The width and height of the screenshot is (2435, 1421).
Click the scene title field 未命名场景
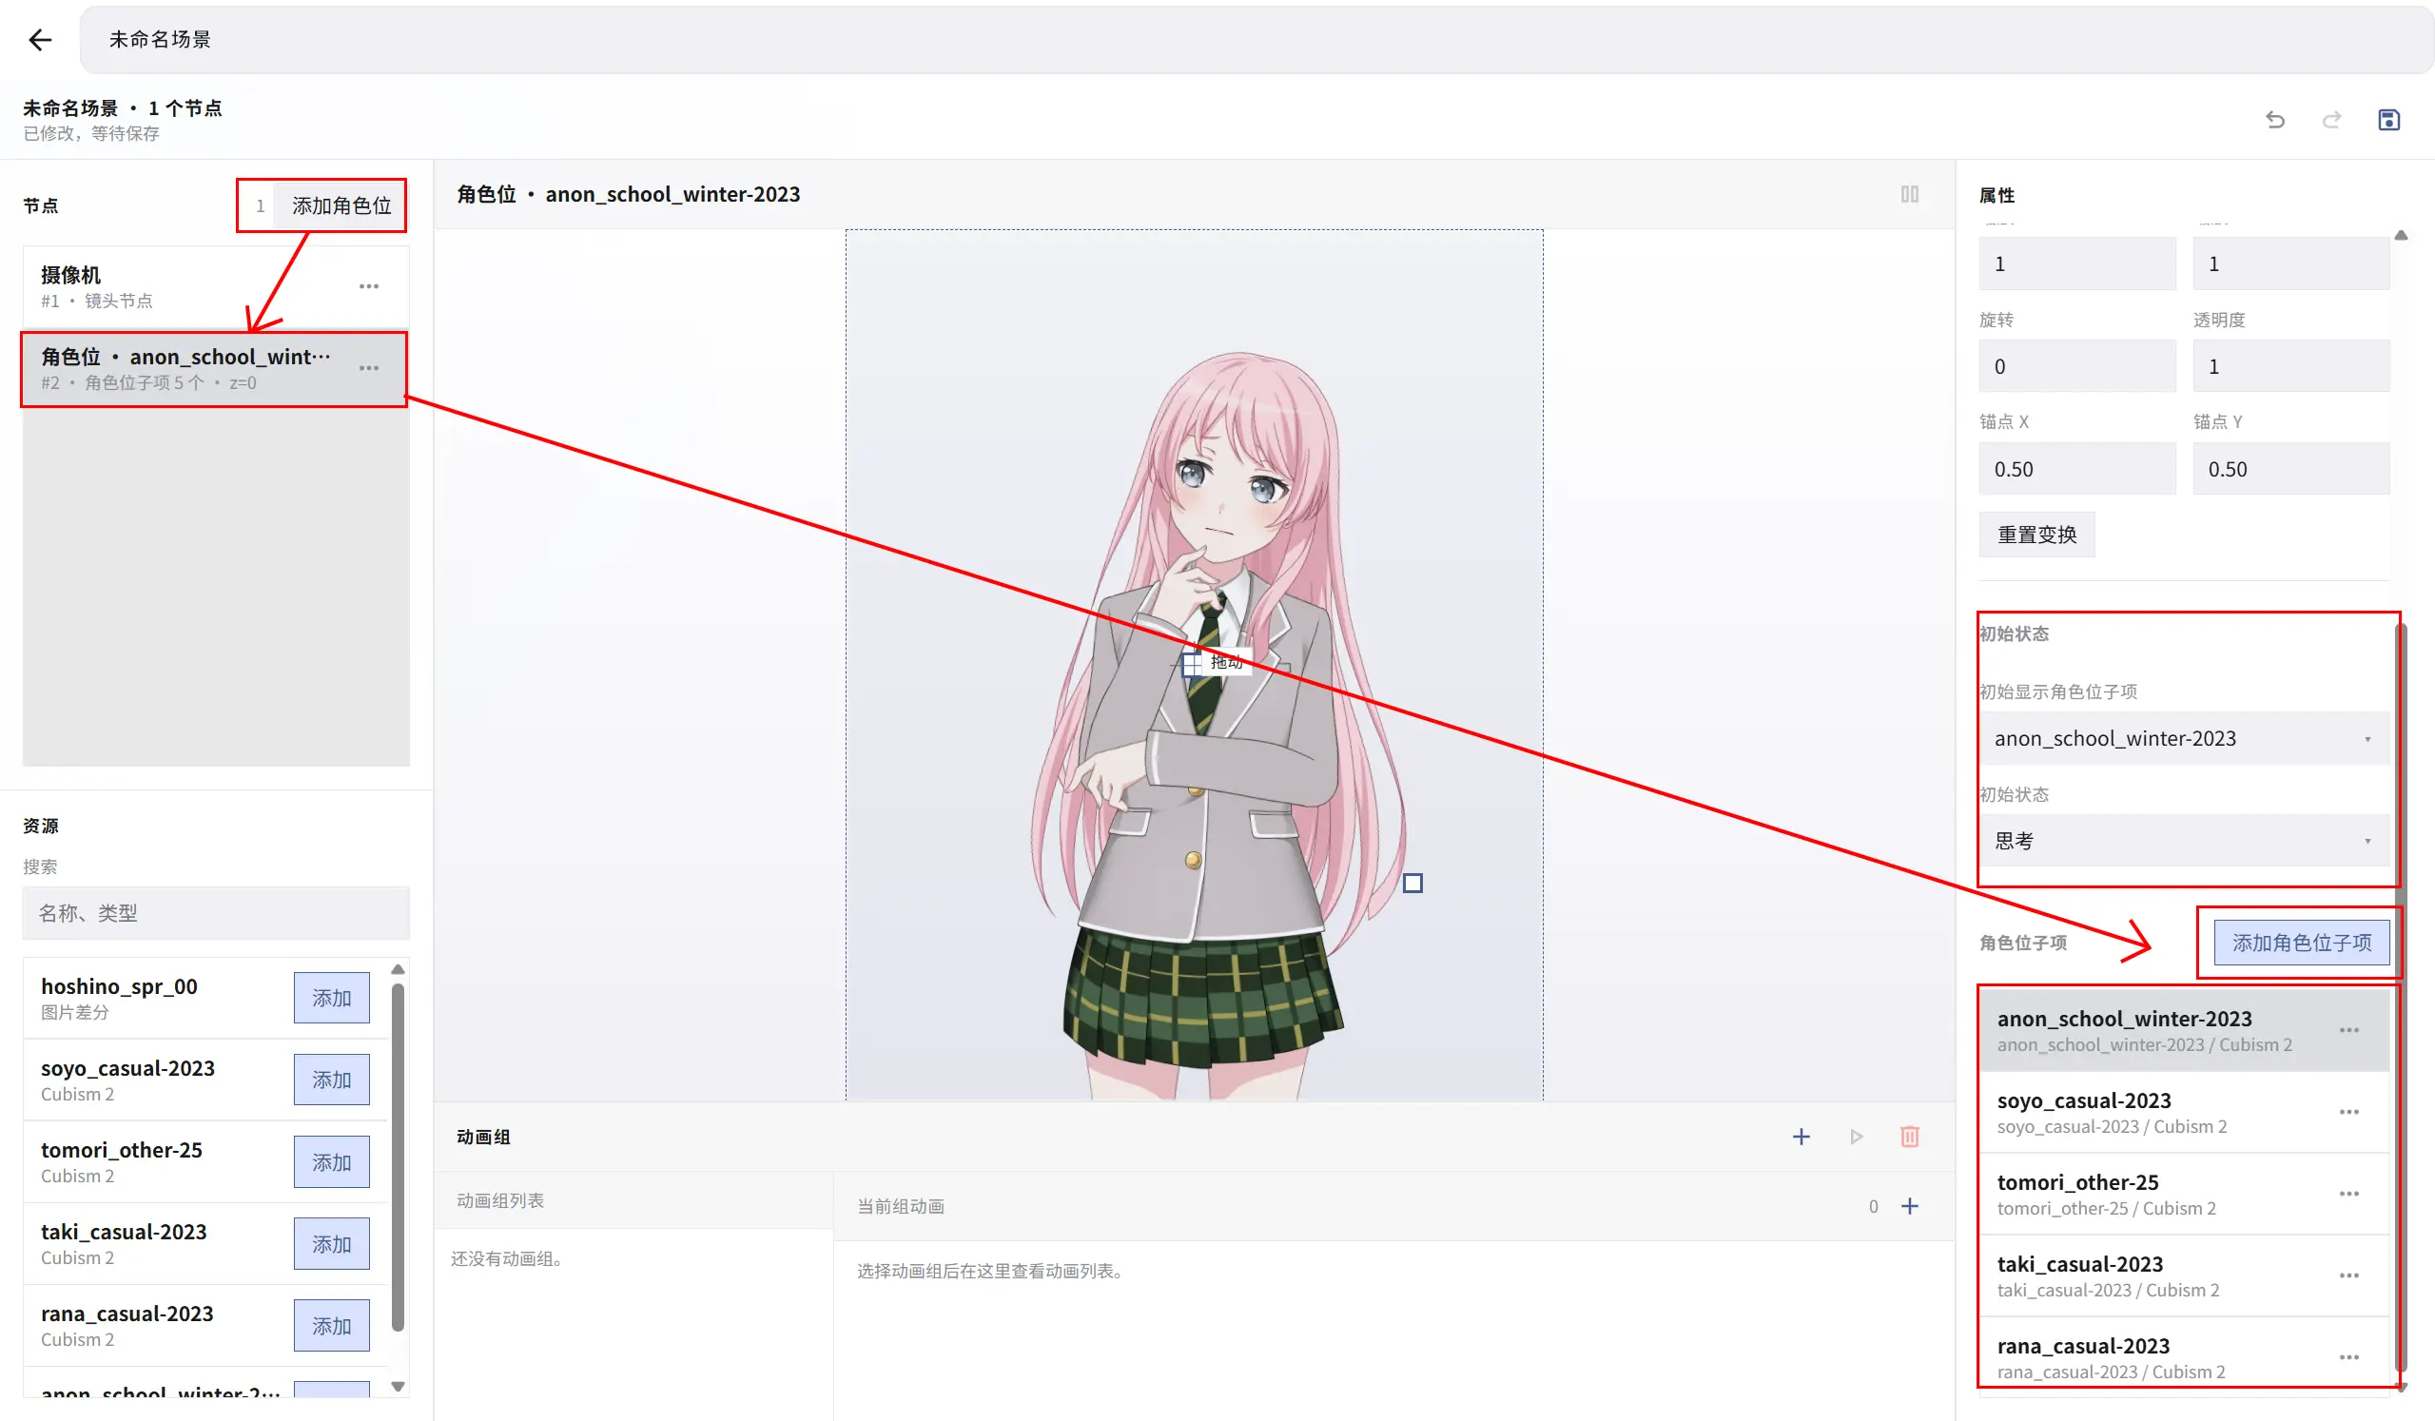click(x=1256, y=40)
